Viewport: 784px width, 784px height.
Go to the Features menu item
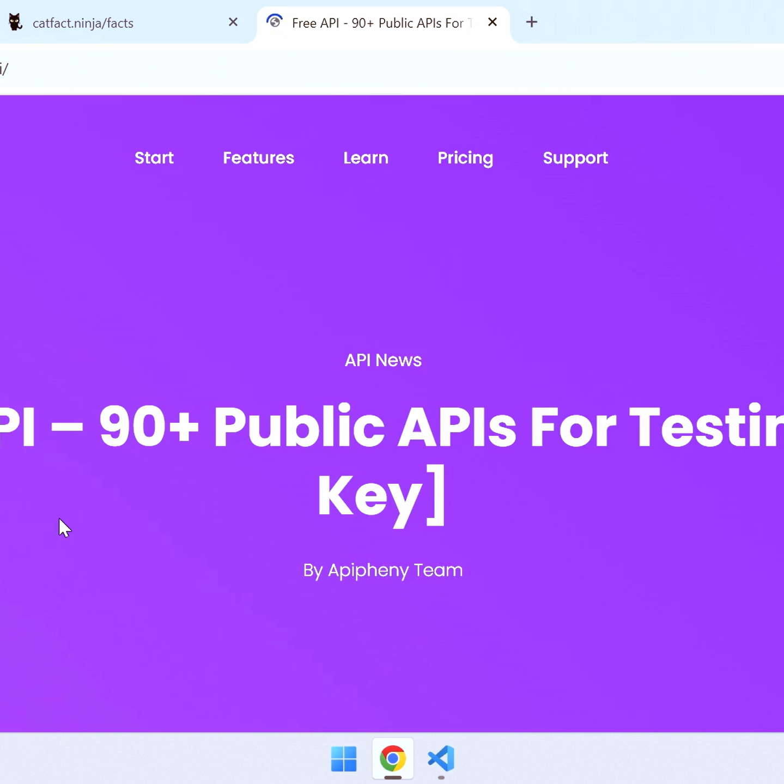pyautogui.click(x=258, y=158)
